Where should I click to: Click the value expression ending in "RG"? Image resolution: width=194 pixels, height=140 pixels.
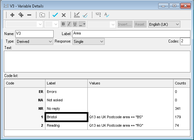[x=116, y=125]
